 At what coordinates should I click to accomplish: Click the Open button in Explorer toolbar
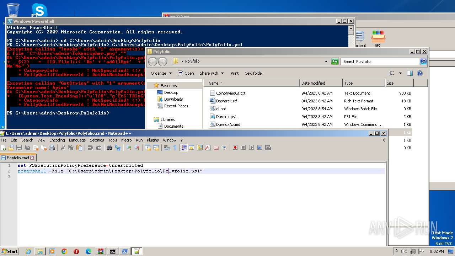[186, 73]
